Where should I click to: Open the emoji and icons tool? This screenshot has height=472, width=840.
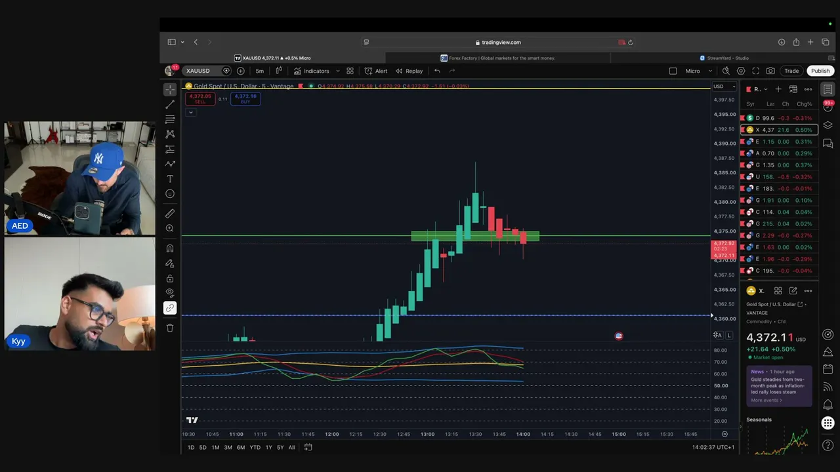[170, 194]
